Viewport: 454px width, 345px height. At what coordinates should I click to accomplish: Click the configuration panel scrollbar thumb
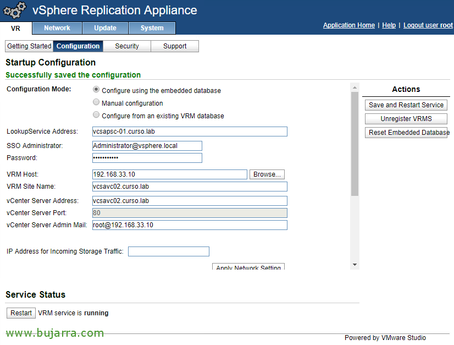(355, 144)
